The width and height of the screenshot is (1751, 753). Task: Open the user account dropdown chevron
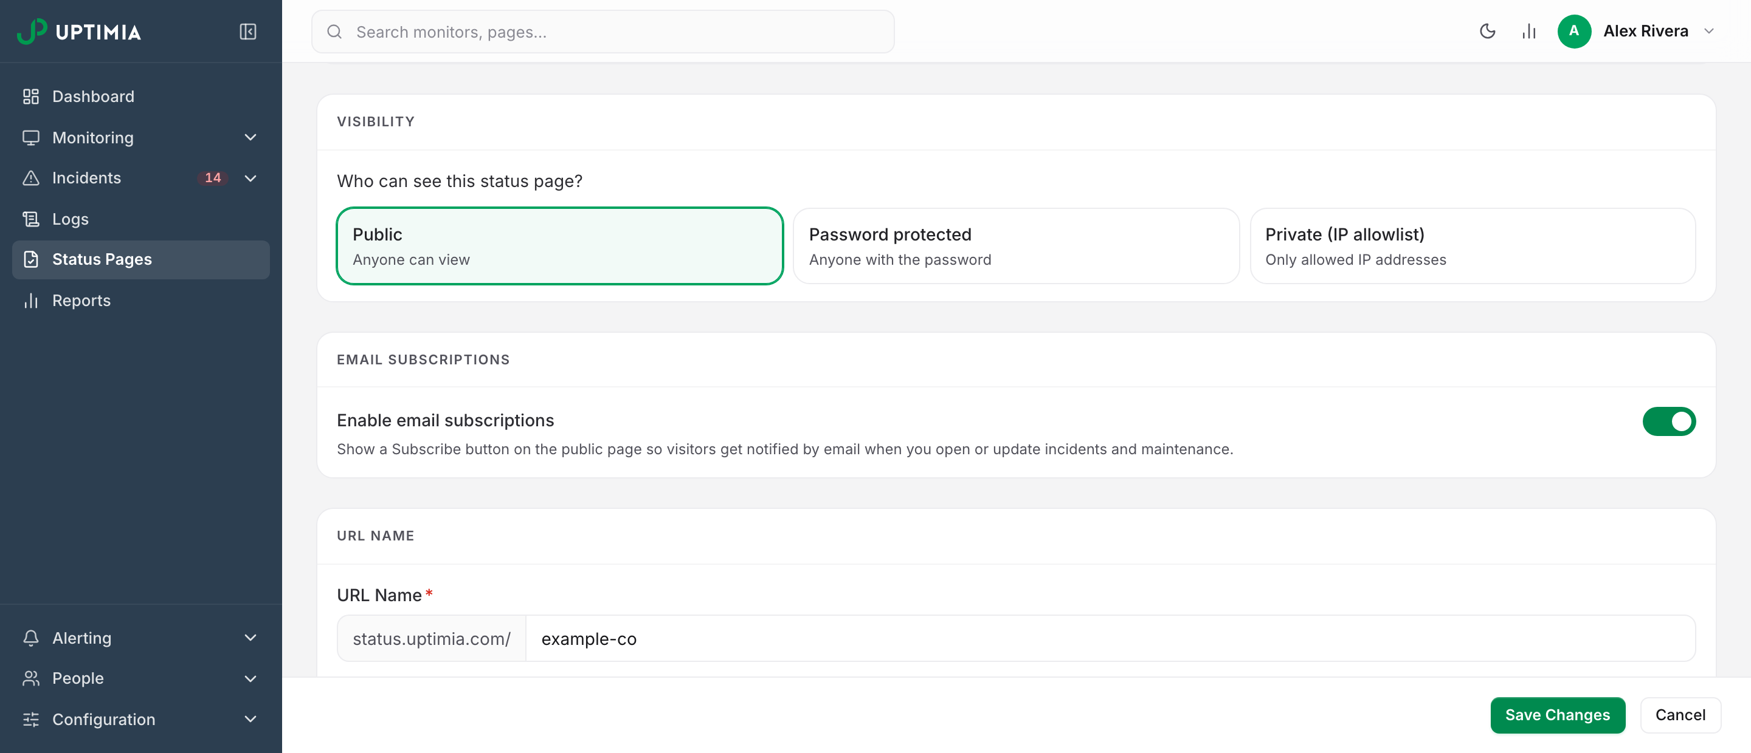1709,31
